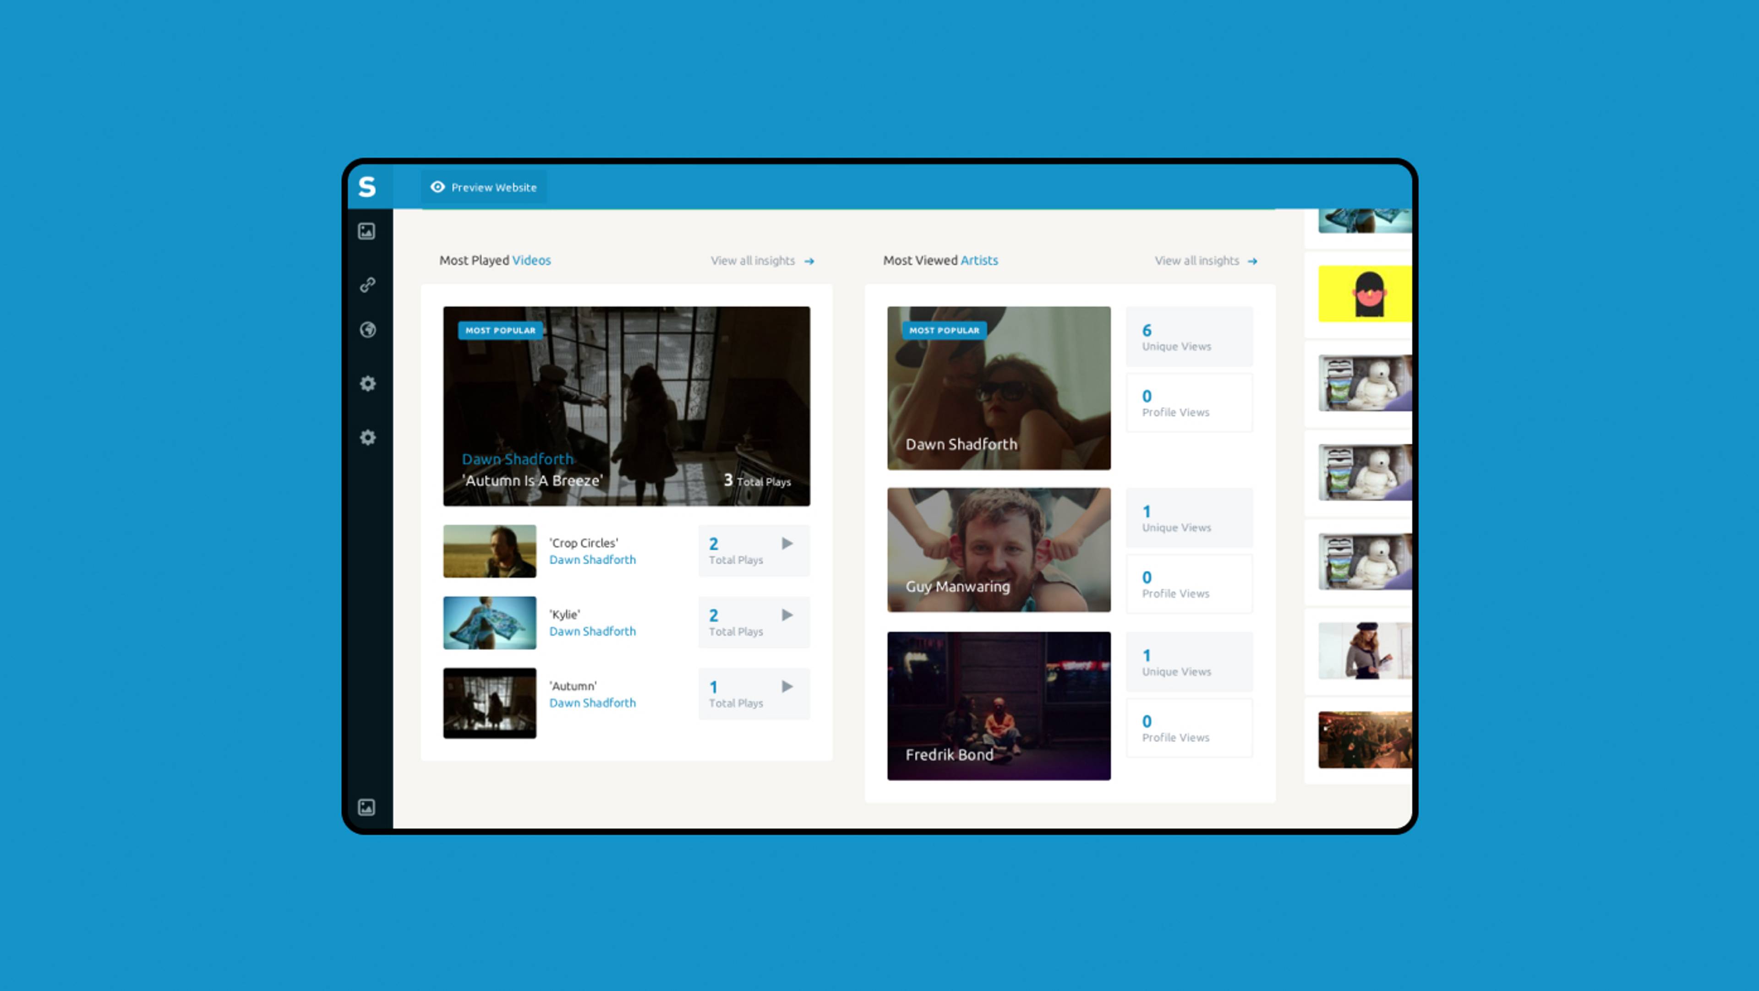1759x991 pixels.
Task: Open the Fredrik Bond artist card
Action: pos(998,706)
